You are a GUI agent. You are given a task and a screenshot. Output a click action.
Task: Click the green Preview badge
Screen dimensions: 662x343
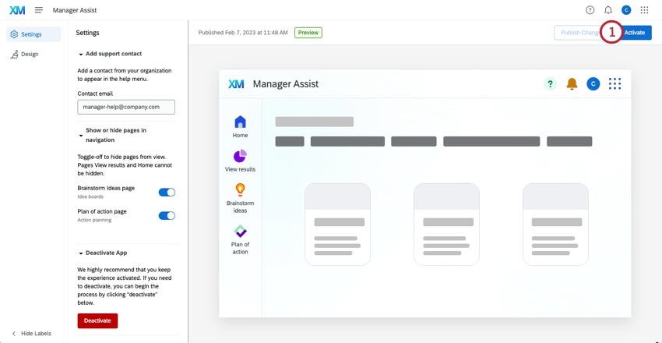pyautogui.click(x=308, y=33)
